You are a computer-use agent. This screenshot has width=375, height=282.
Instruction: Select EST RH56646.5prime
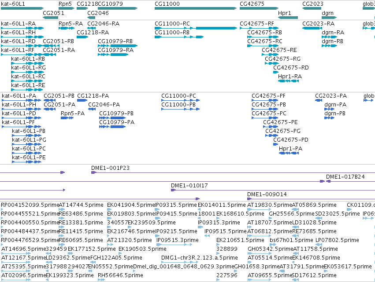101,280
